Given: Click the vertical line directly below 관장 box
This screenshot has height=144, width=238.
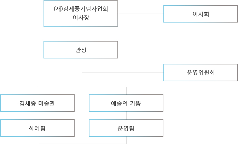Looking at the screenshot, I should pos(82,73).
